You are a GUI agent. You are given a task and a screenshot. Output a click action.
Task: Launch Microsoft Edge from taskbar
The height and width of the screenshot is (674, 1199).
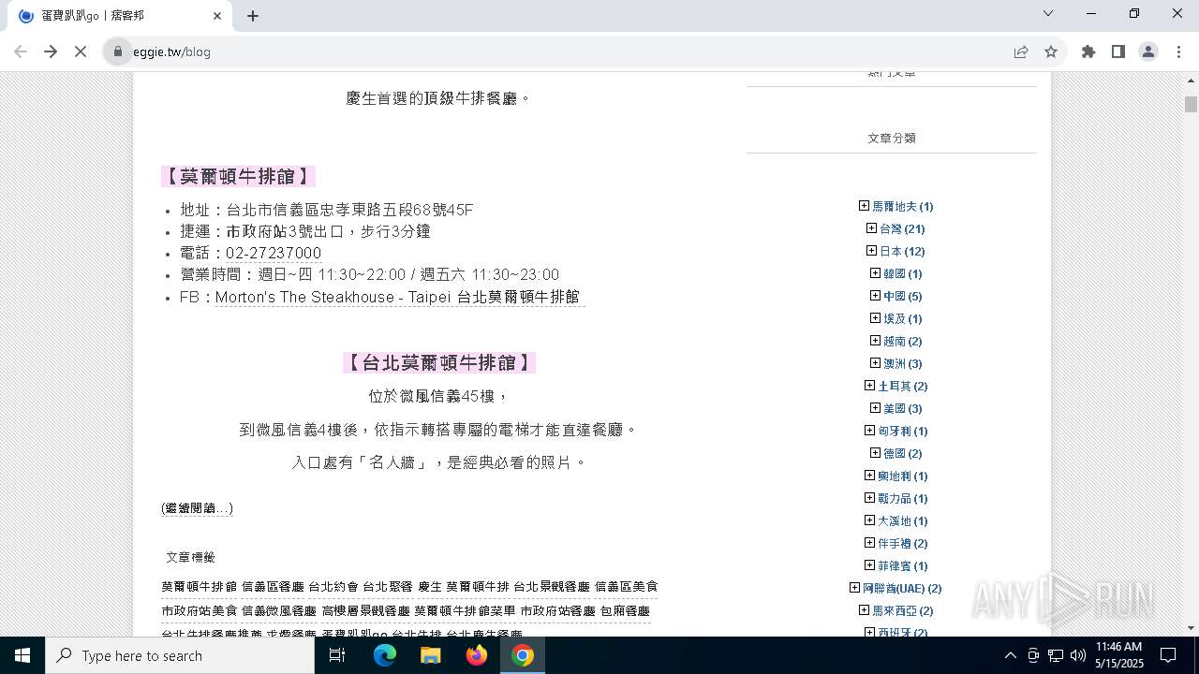pyautogui.click(x=385, y=655)
